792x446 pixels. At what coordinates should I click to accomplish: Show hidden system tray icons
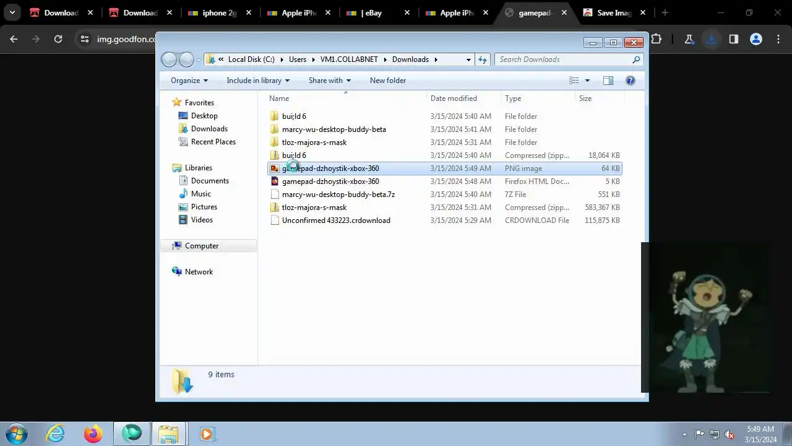(684, 434)
